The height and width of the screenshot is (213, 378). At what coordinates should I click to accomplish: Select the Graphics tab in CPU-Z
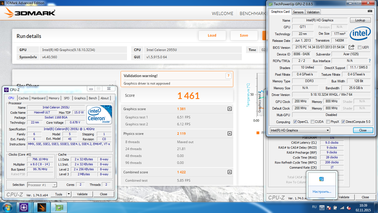click(80, 98)
